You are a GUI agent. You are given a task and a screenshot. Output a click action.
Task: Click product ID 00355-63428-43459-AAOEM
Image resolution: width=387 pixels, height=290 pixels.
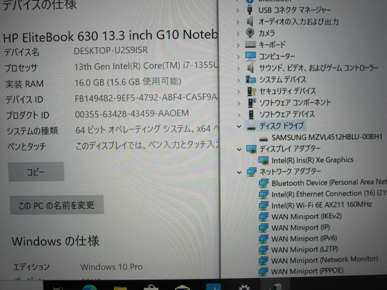click(132, 114)
